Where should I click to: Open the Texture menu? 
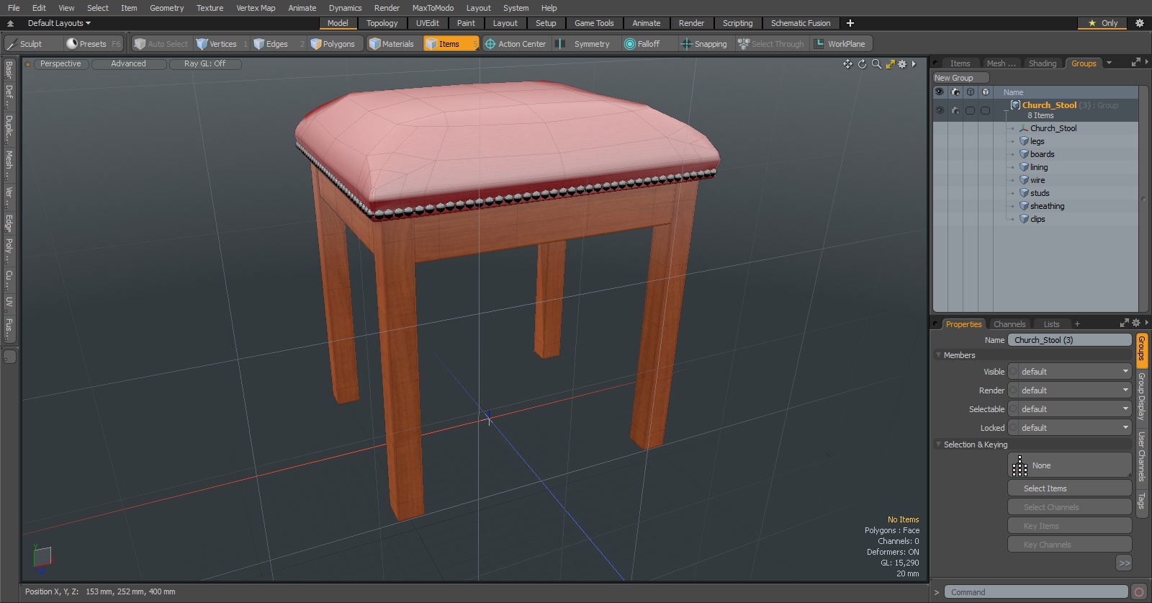click(210, 8)
